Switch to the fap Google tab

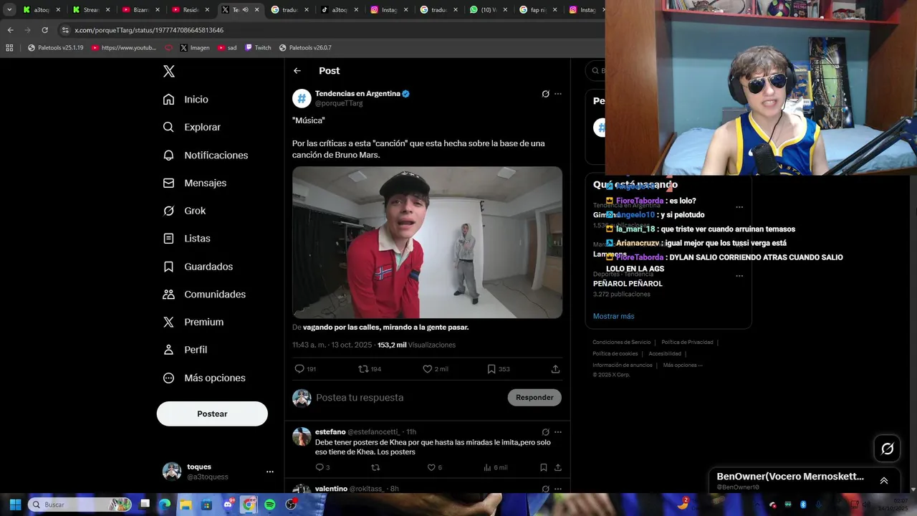(x=537, y=10)
